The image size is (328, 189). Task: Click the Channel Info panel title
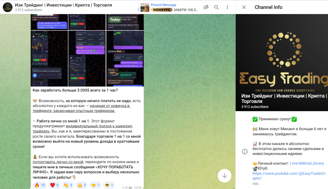click(x=269, y=7)
